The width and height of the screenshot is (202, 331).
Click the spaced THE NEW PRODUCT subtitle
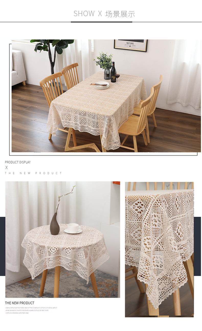tap(33, 173)
